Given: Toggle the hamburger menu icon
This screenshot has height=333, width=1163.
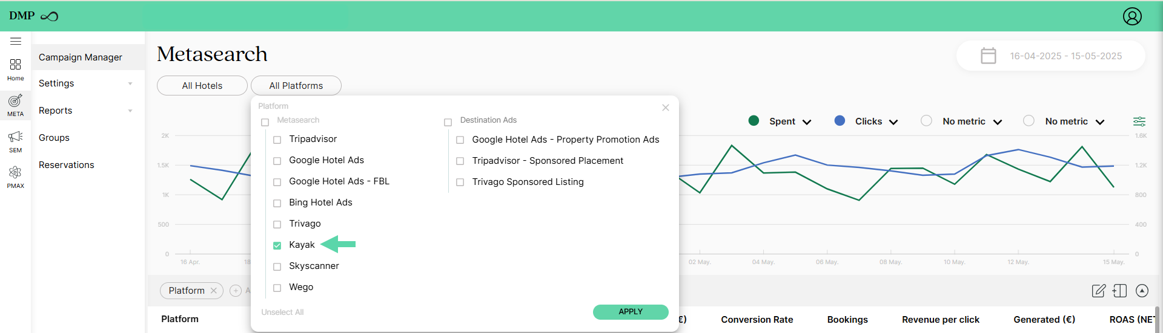Looking at the screenshot, I should click(16, 41).
